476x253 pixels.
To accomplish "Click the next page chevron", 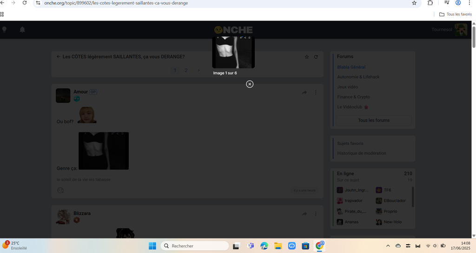I will tap(198, 70).
